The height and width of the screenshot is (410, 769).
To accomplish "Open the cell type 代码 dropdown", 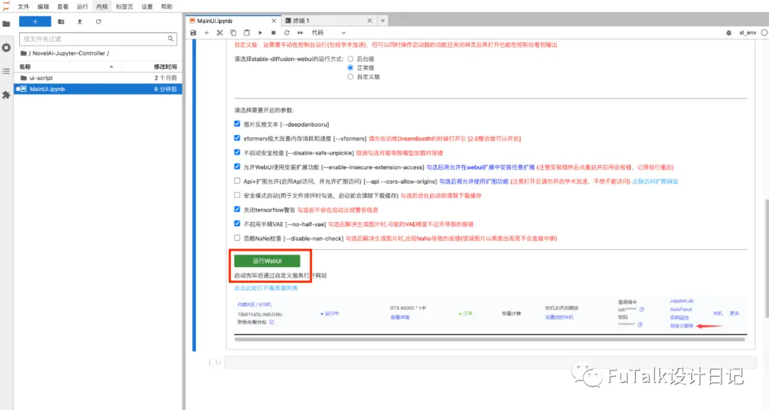I will [x=328, y=33].
